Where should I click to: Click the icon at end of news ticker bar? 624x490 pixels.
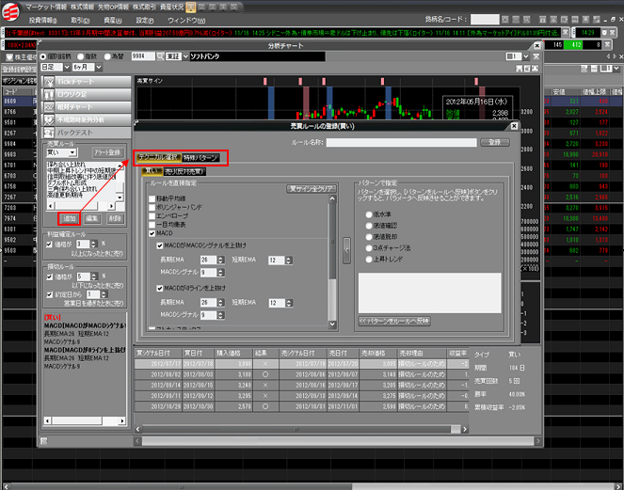[565, 33]
